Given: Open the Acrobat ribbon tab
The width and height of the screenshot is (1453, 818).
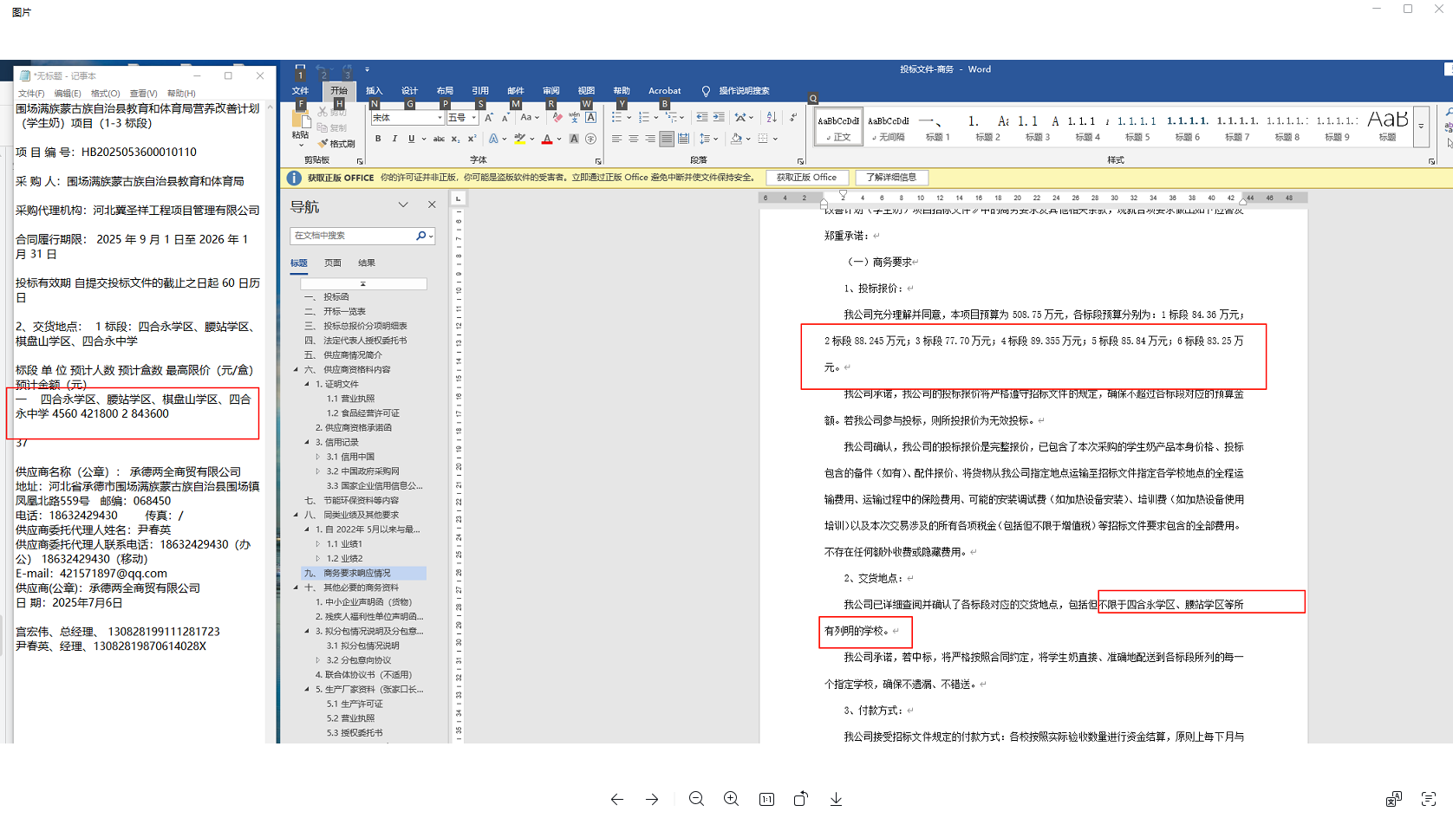Looking at the screenshot, I should coord(664,91).
